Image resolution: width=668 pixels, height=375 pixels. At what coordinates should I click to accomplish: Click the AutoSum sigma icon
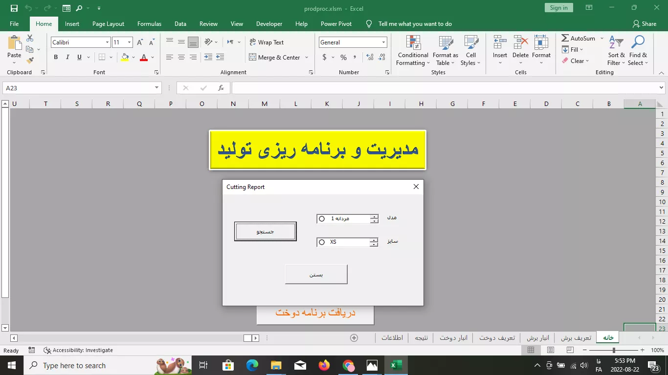(x=565, y=38)
